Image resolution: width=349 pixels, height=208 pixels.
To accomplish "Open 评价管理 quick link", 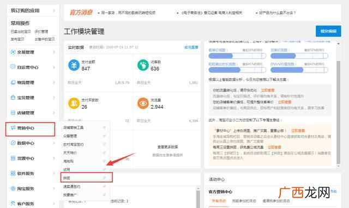I will [x=41, y=32].
